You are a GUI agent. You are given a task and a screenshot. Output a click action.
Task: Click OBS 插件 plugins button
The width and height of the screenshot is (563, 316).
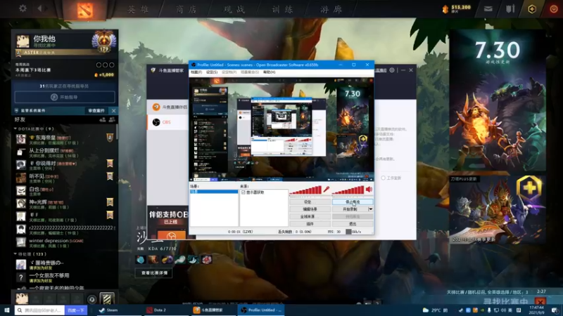point(310,223)
